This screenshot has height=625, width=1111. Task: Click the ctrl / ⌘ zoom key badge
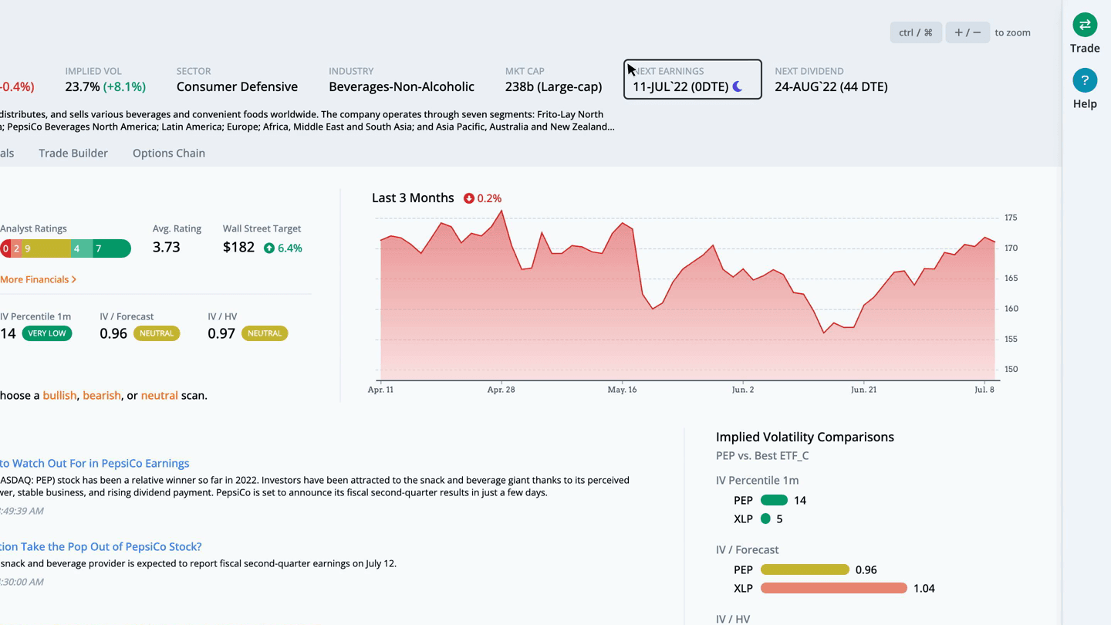(916, 32)
